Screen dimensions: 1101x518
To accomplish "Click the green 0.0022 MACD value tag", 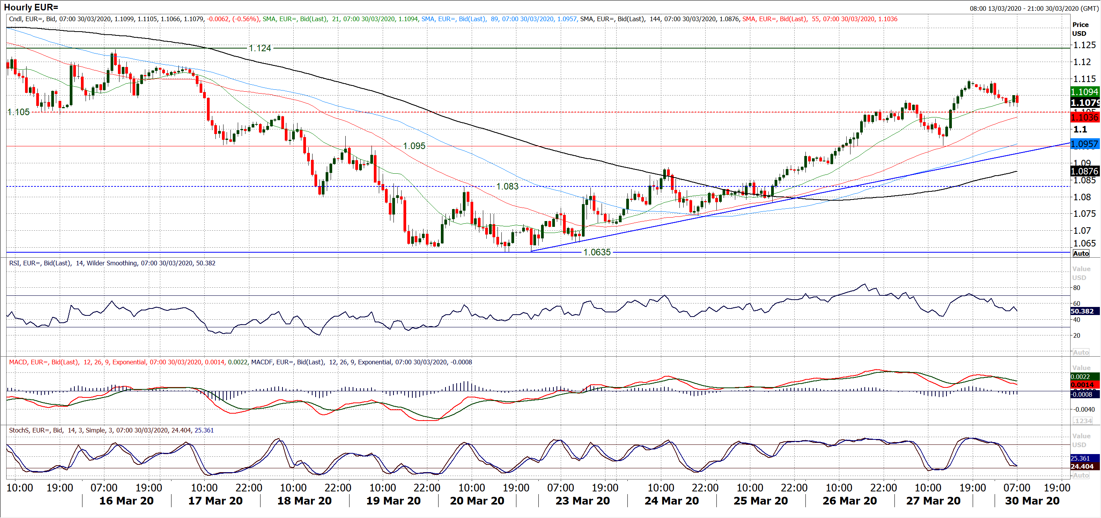I will click(1084, 377).
